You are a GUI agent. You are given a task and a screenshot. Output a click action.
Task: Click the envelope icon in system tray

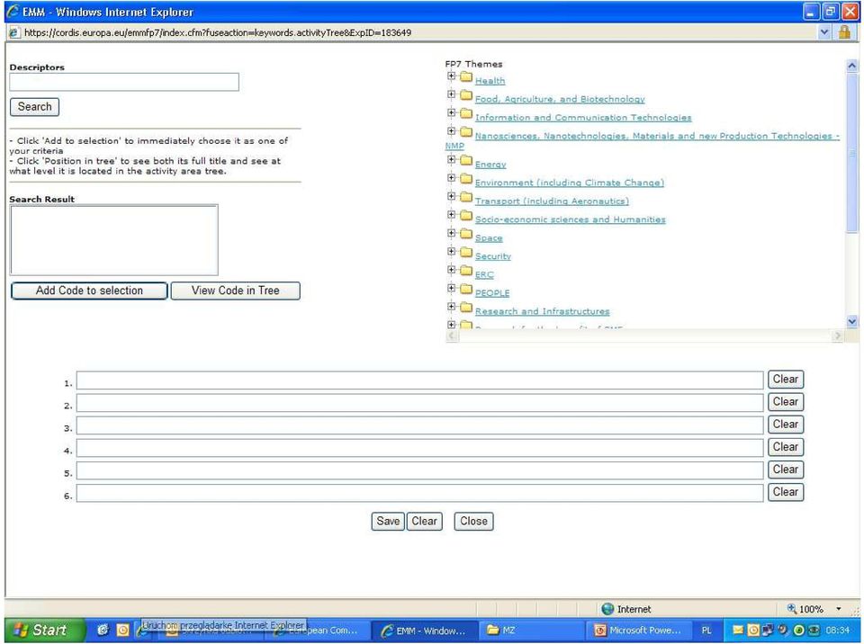(x=738, y=630)
